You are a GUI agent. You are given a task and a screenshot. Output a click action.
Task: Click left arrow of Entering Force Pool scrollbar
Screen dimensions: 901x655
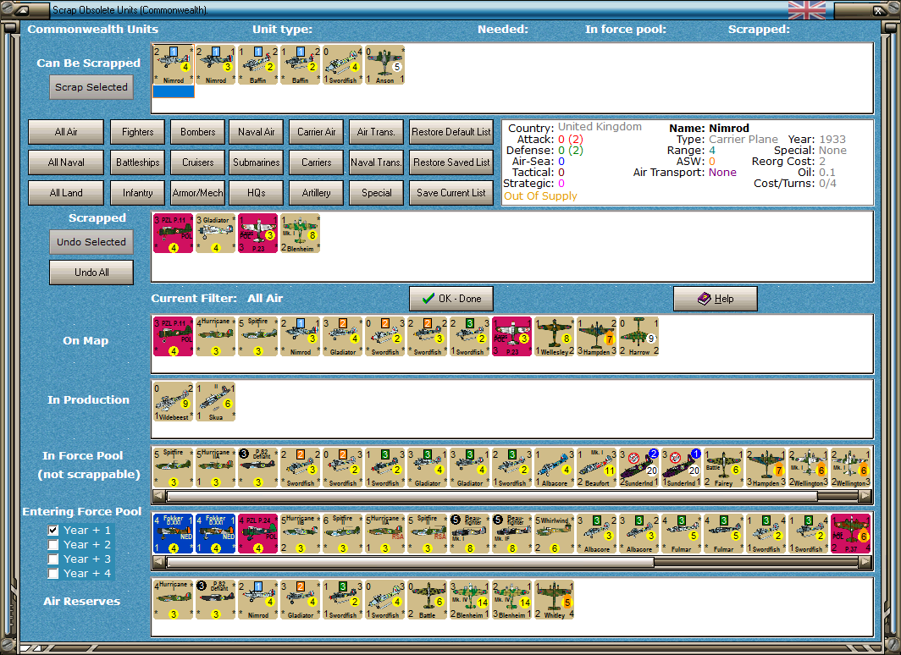point(159,563)
